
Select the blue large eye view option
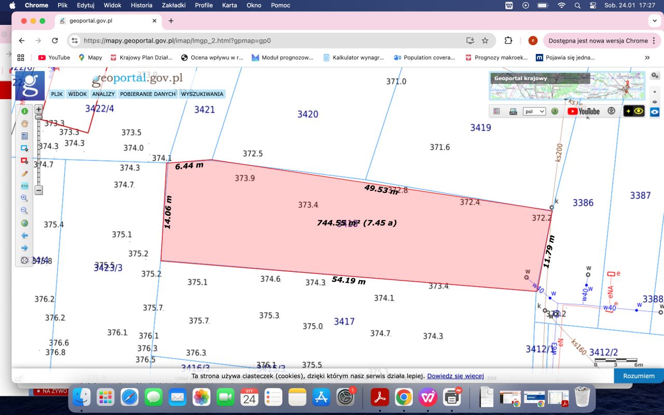pos(655,112)
